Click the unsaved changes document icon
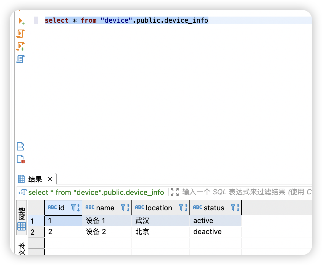Screen dimensions: 322x265 [20, 159]
